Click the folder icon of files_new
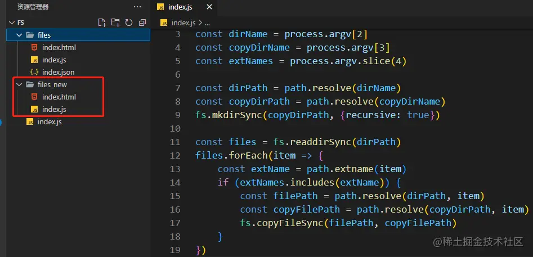This screenshot has width=533, height=257. (x=30, y=84)
